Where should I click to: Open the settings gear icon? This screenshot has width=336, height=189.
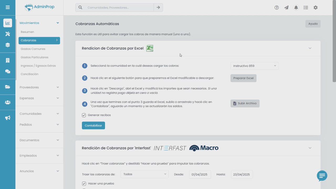[316, 8]
